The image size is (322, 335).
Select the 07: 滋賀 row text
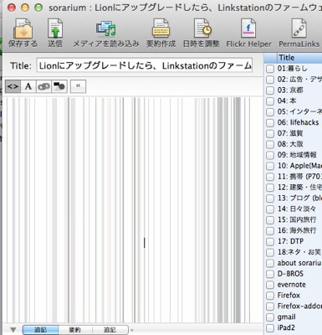click(x=290, y=133)
